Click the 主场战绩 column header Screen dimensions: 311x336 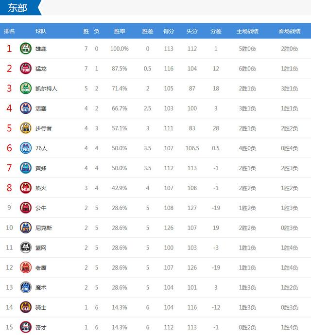coord(247,31)
